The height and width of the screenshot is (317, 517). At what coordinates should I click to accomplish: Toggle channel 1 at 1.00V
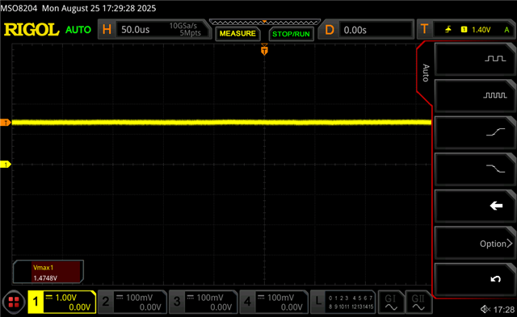(x=62, y=302)
